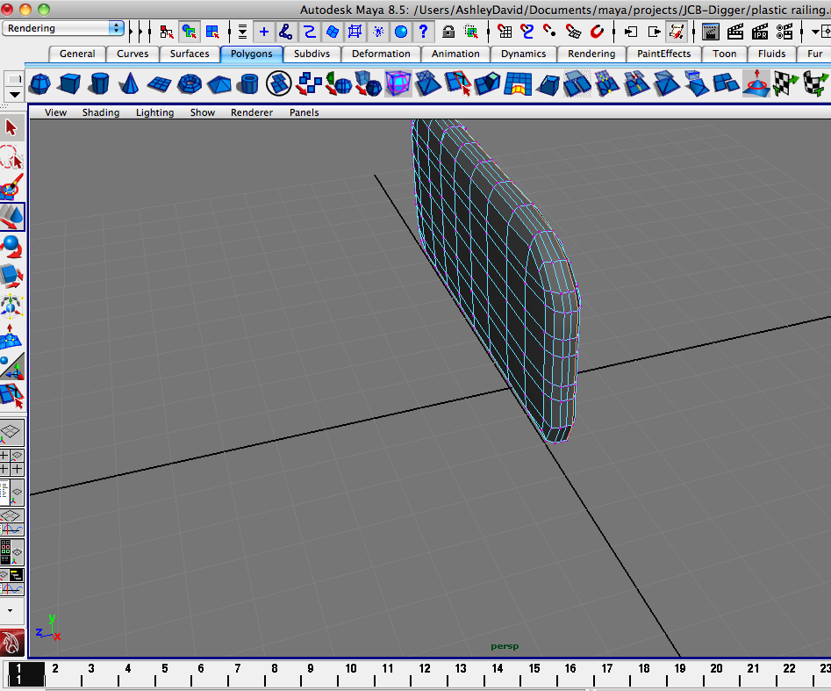The image size is (831, 691).
Task: Switch to single perspective view layout
Action: [x=11, y=433]
